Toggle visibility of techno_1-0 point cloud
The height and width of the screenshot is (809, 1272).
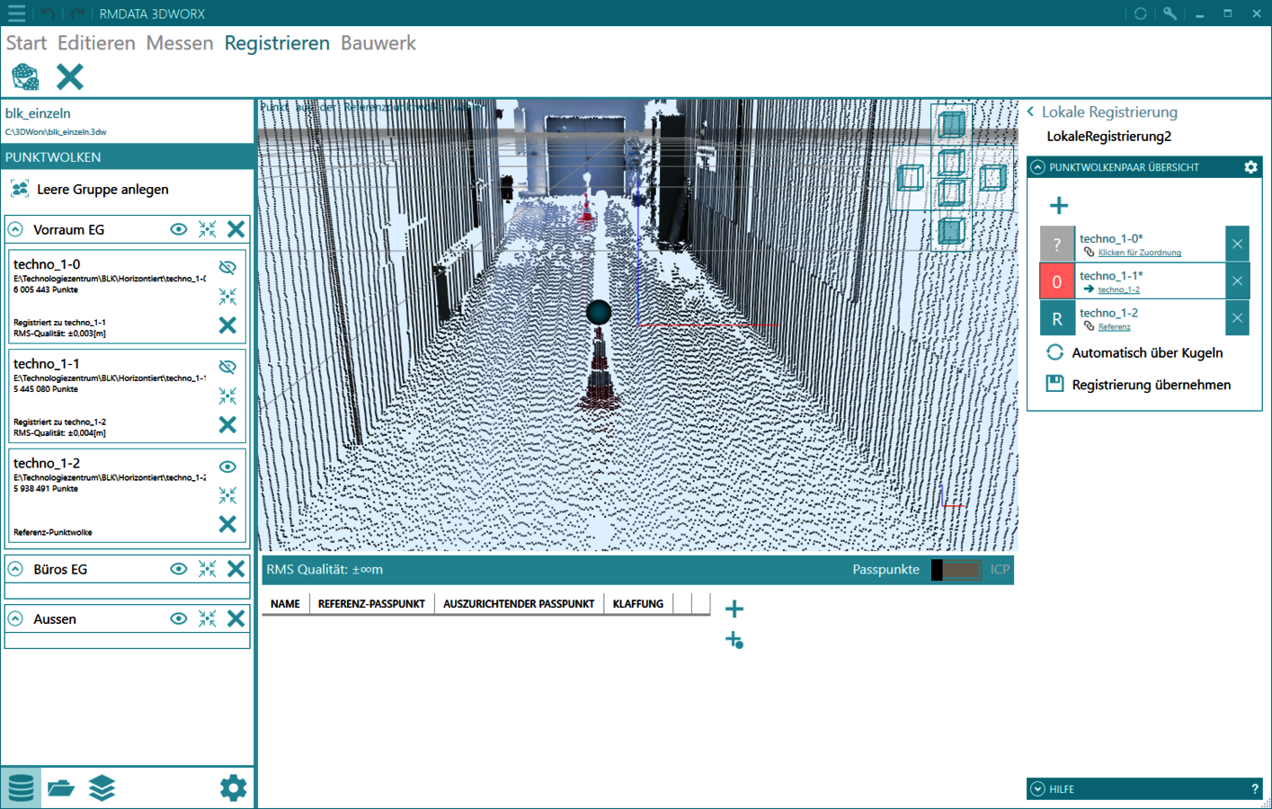coord(227,267)
